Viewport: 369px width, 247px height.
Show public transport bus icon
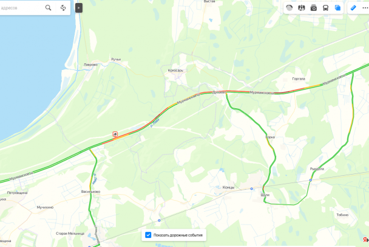click(325, 8)
